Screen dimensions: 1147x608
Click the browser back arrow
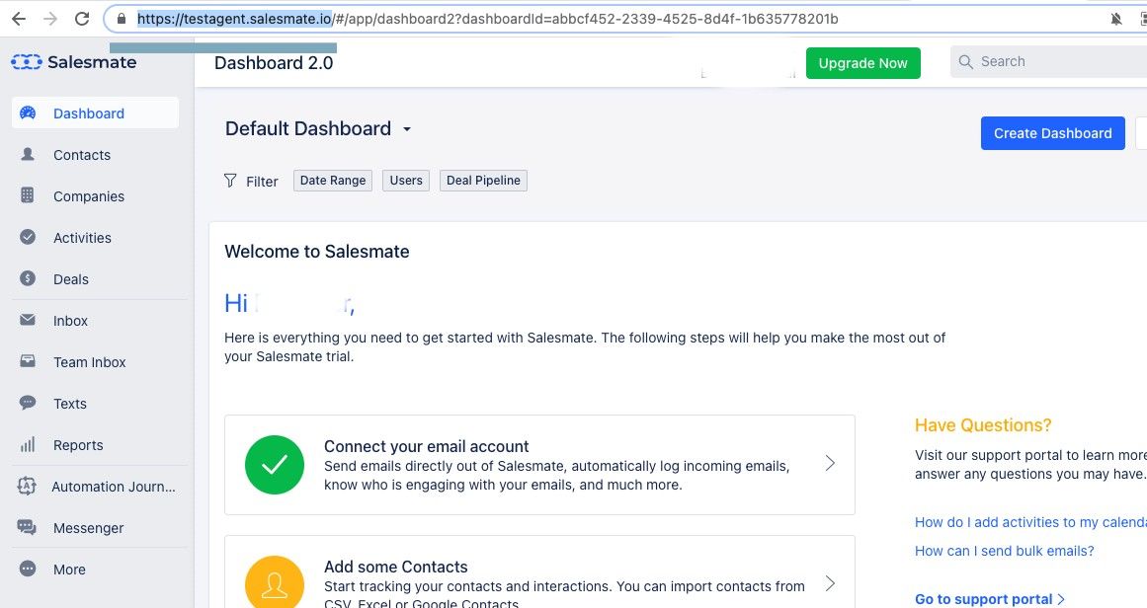[19, 19]
